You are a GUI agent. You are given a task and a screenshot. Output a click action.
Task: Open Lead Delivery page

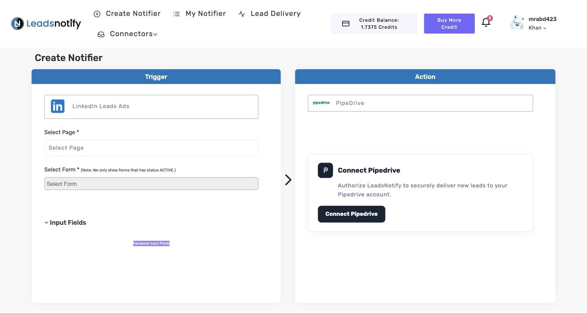click(x=276, y=14)
